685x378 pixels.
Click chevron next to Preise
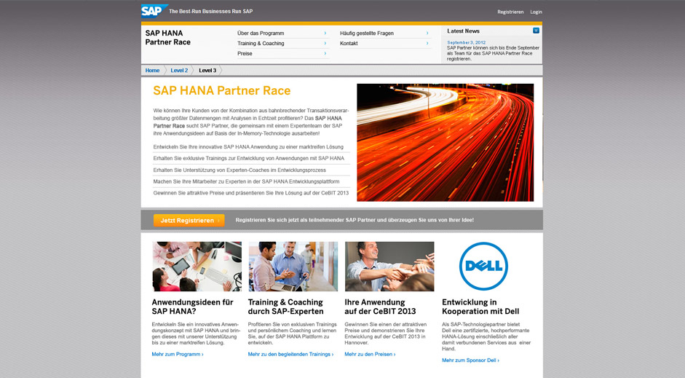point(325,53)
